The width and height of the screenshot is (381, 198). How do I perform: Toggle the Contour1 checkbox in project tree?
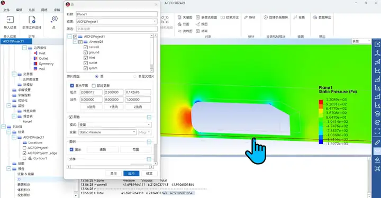click(24, 158)
